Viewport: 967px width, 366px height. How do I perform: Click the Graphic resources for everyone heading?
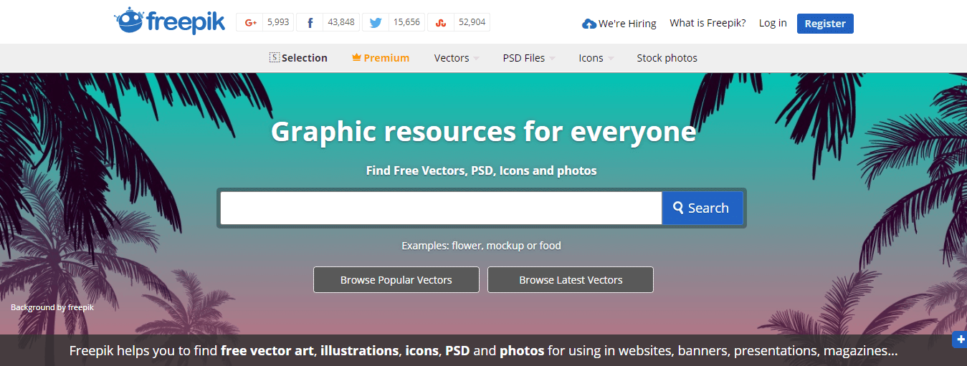[483, 132]
